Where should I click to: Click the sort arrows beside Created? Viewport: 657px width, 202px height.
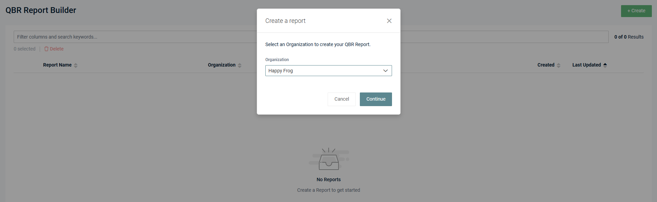pos(558,65)
